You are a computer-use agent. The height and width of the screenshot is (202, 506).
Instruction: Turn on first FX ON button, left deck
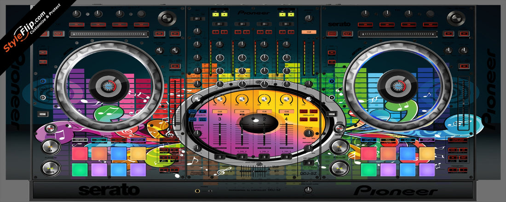pos(76,24)
